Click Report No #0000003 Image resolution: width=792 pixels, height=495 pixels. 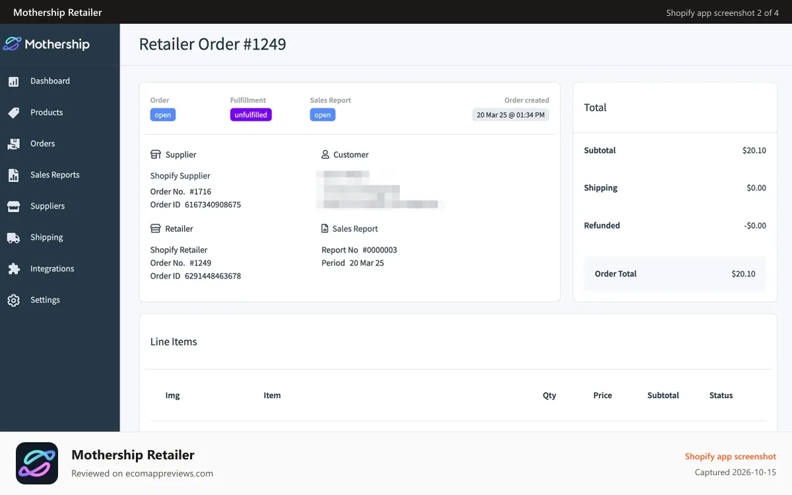(x=359, y=250)
